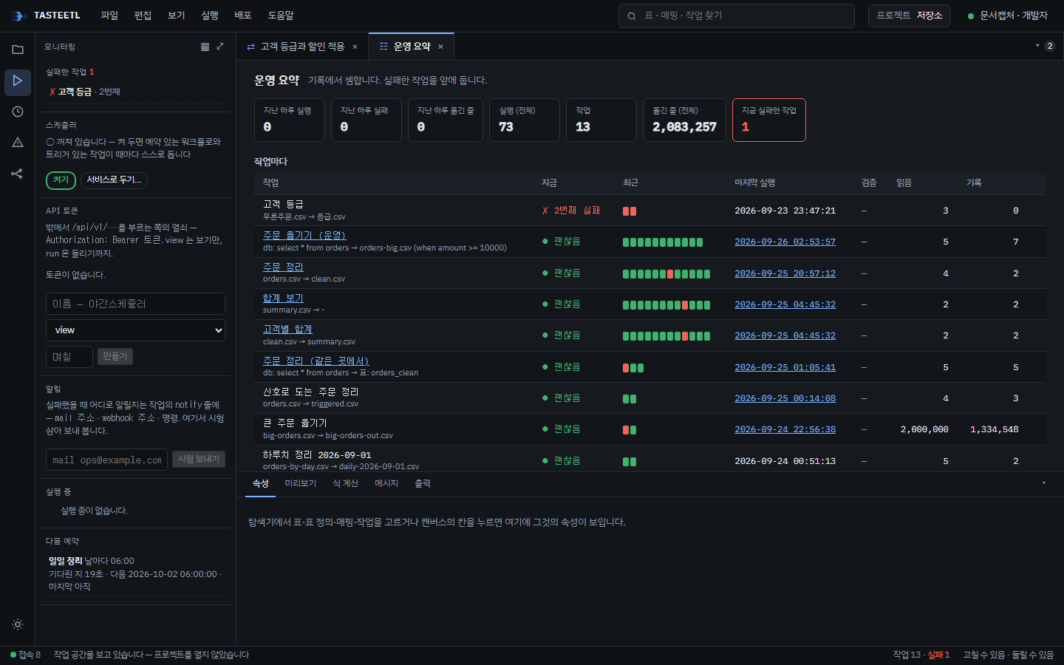Click the magnifier icon in the search box
Image resolution: width=1064 pixels, height=665 pixels.
coord(632,16)
